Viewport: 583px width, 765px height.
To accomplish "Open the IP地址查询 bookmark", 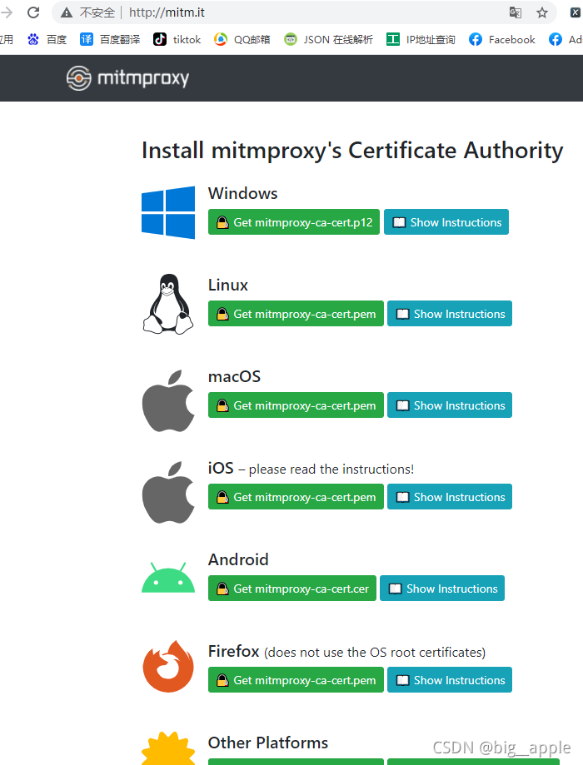I will [x=421, y=39].
